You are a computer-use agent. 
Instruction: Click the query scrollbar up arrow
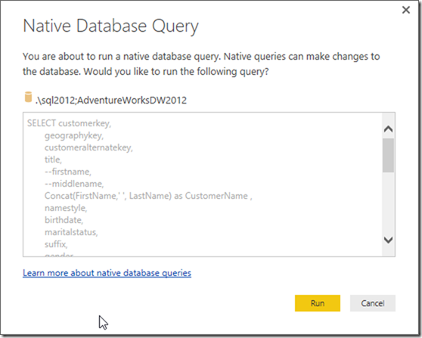pyautogui.click(x=388, y=129)
